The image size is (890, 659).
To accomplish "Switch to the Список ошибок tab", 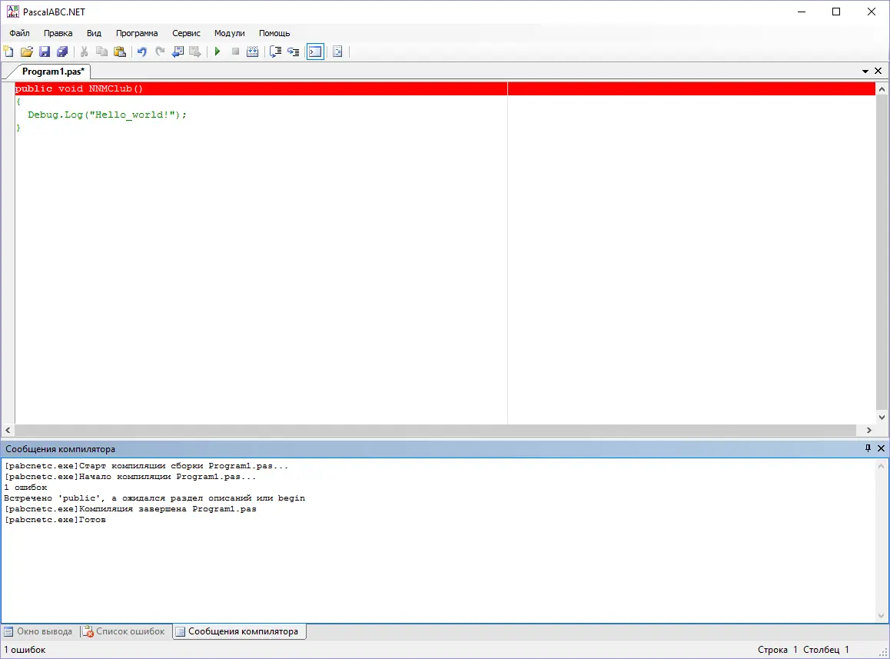I will pos(124,631).
